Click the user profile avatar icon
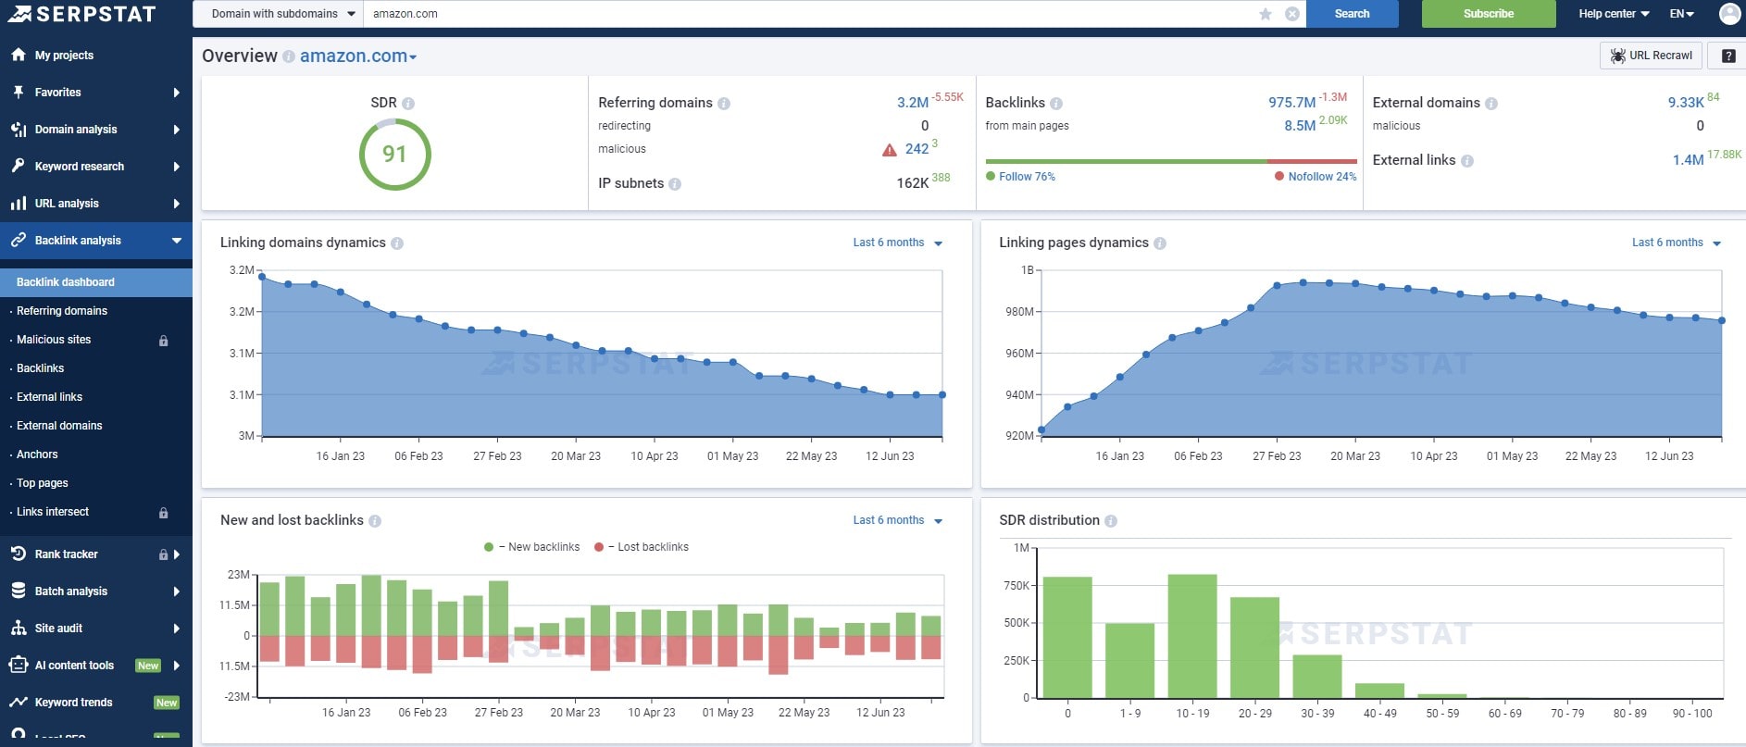Viewport: 1746px width, 747px height. (1728, 14)
